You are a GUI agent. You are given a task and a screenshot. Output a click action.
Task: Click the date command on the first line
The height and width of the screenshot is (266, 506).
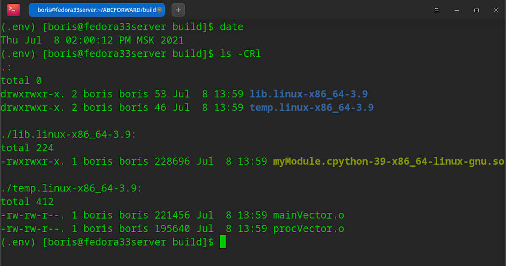(x=231, y=27)
